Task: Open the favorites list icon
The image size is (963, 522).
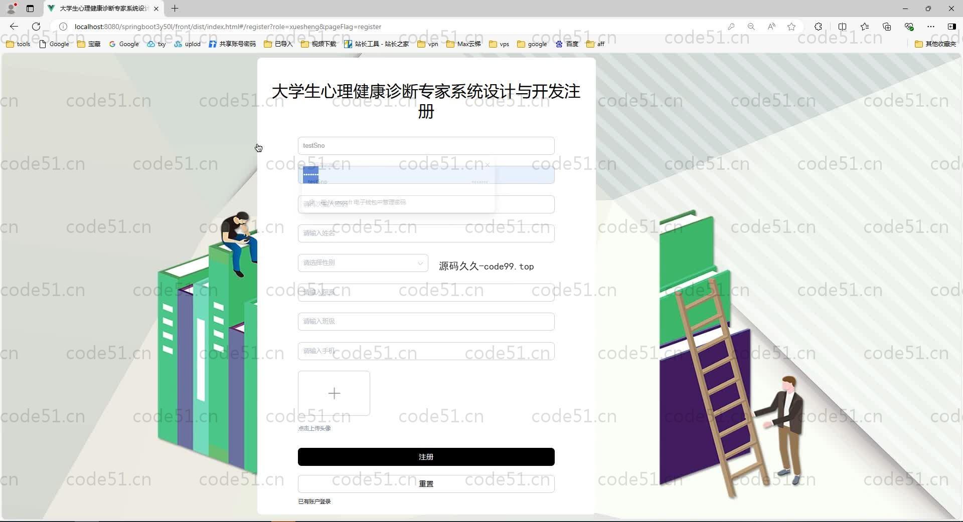Action: 865,27
